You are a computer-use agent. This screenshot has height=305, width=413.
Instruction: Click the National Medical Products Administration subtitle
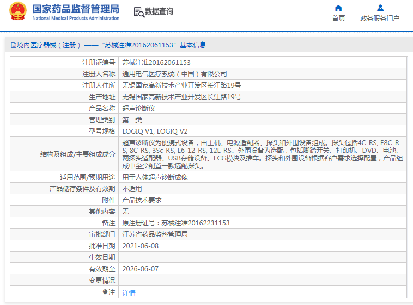tap(75, 19)
